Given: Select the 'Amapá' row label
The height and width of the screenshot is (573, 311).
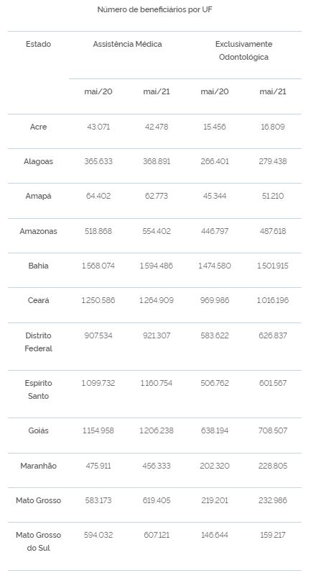Looking at the screenshot, I should tap(38, 197).
